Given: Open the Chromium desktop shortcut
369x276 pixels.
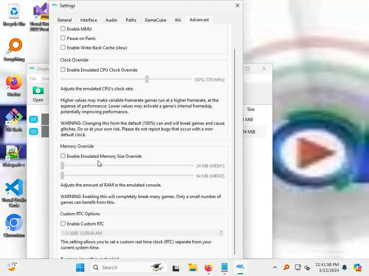Looking at the screenshot, I should pos(14,226).
